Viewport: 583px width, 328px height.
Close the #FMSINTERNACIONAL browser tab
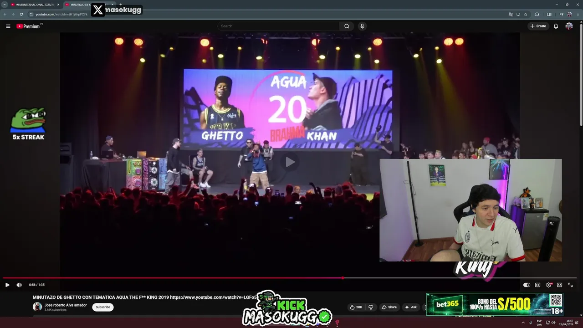[58, 5]
